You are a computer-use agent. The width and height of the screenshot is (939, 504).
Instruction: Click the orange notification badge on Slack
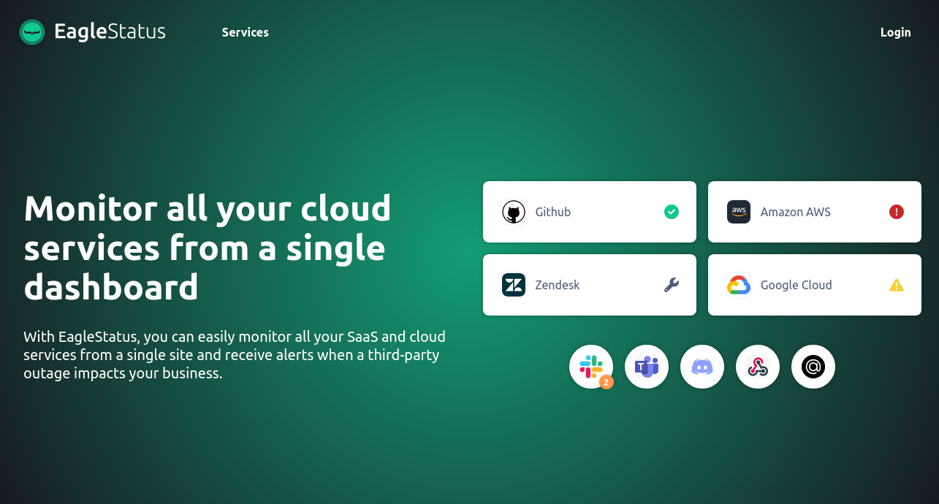click(x=607, y=382)
